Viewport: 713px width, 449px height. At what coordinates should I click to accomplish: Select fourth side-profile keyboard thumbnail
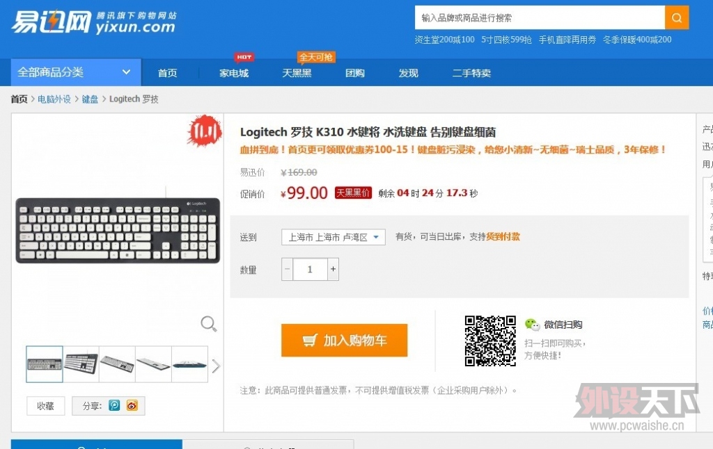pos(154,364)
